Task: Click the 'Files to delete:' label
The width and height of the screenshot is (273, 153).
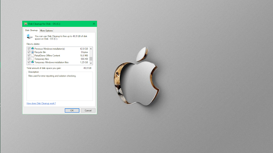Action: (x=33, y=44)
